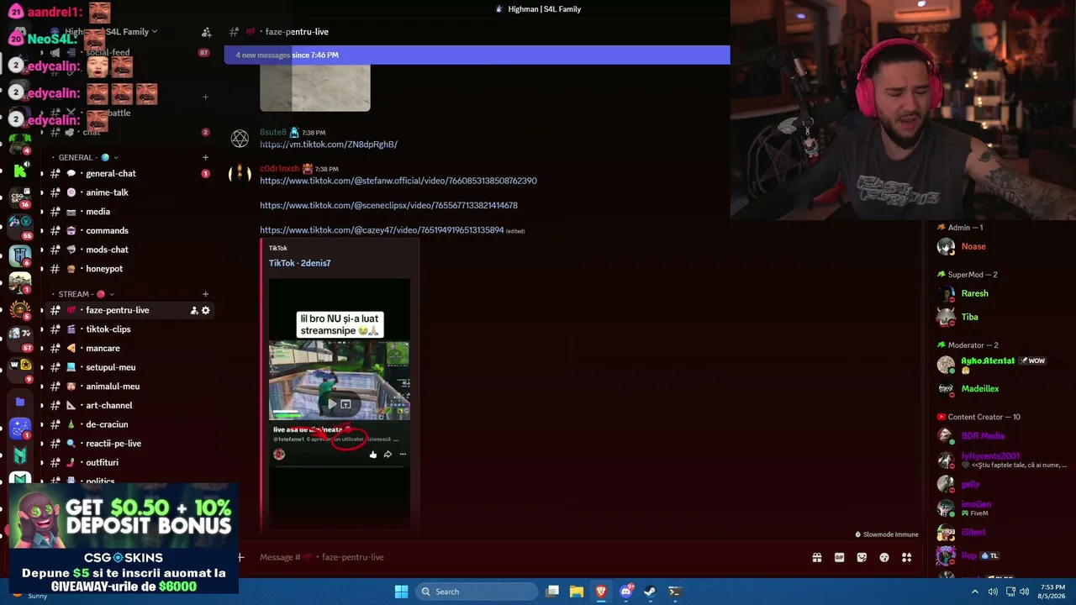Open File Explorer from the taskbar
Viewport: 1076px width, 605px height.
[x=577, y=592]
